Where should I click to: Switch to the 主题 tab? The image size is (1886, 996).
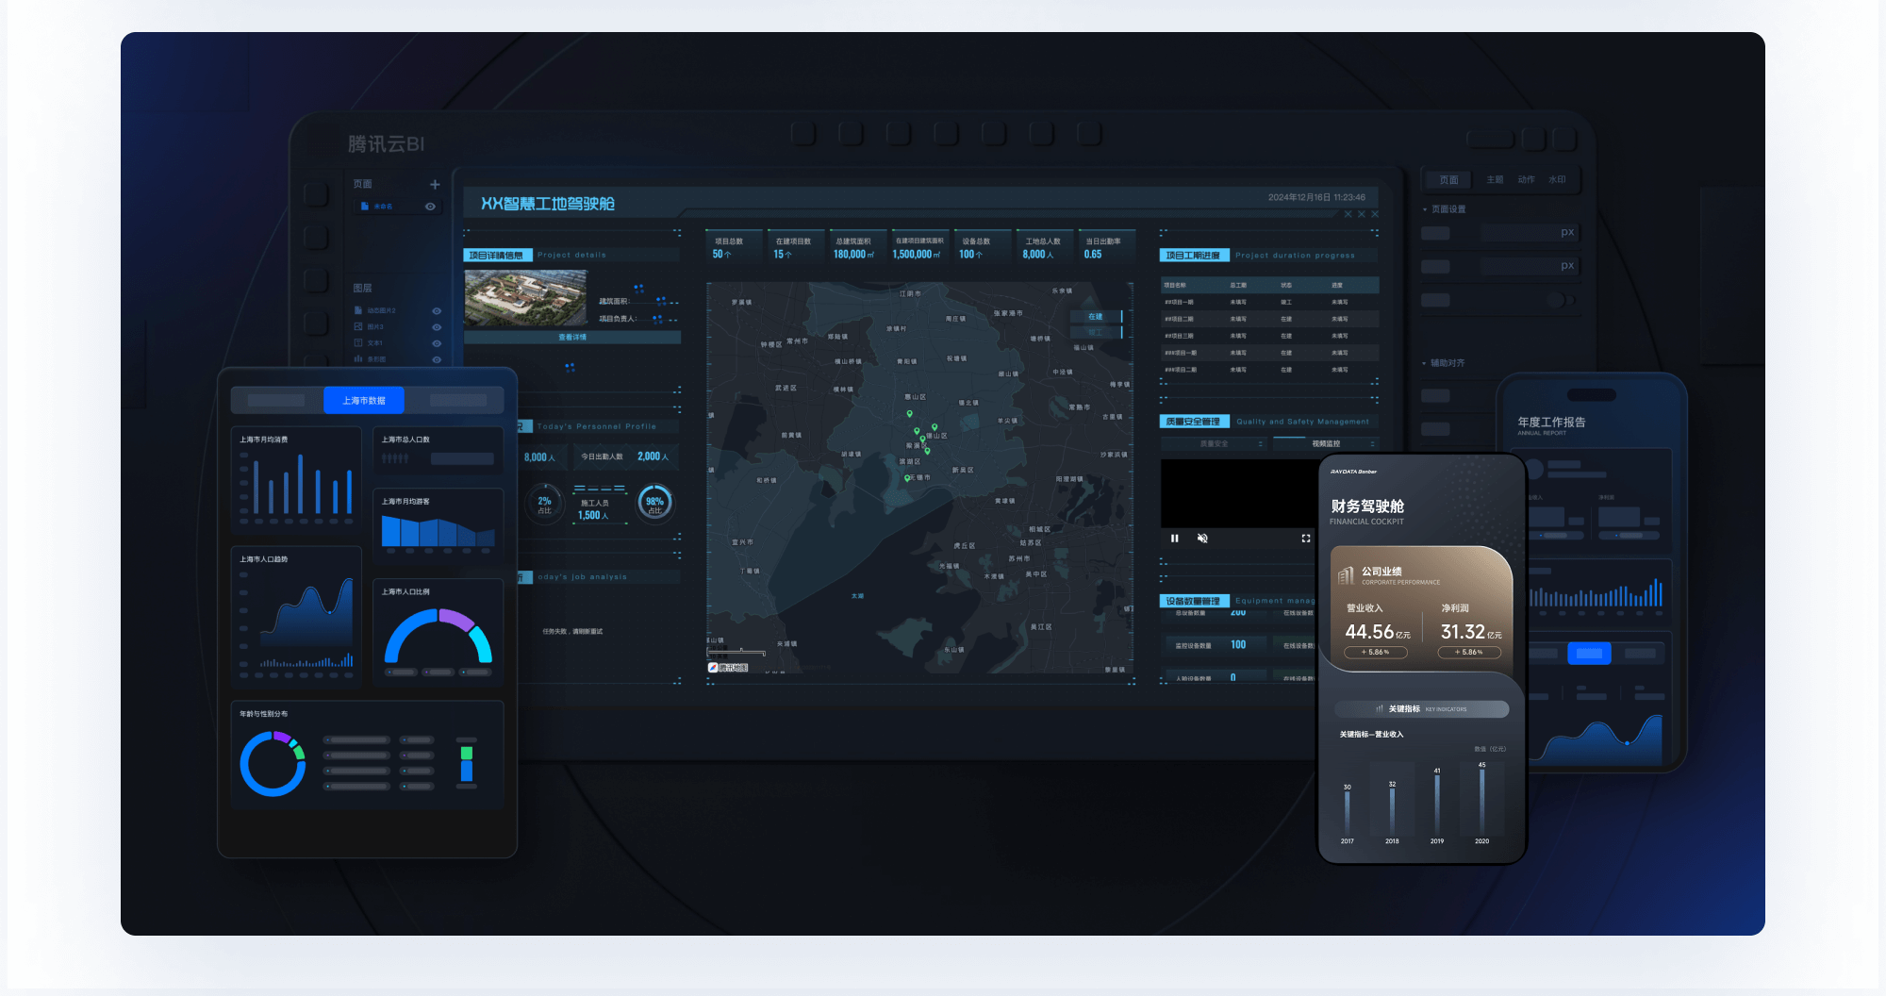[x=1496, y=180]
